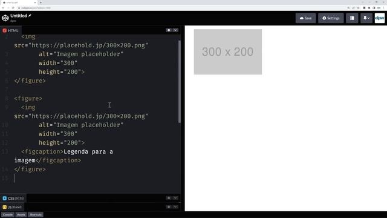Screen dimensions: 387x218
Task: Click the last closing figure tag on line 14
Action: click(30, 170)
